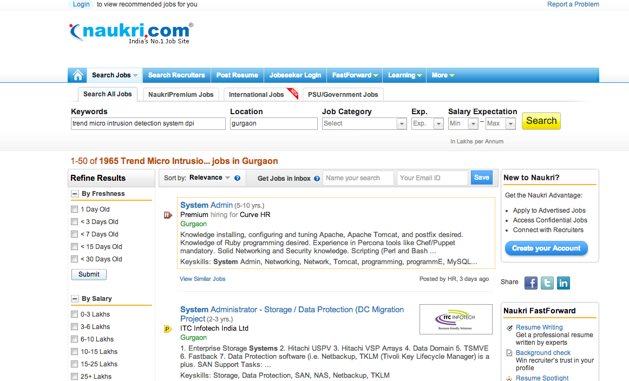Check the 1 Day Old freshness filter

point(74,209)
